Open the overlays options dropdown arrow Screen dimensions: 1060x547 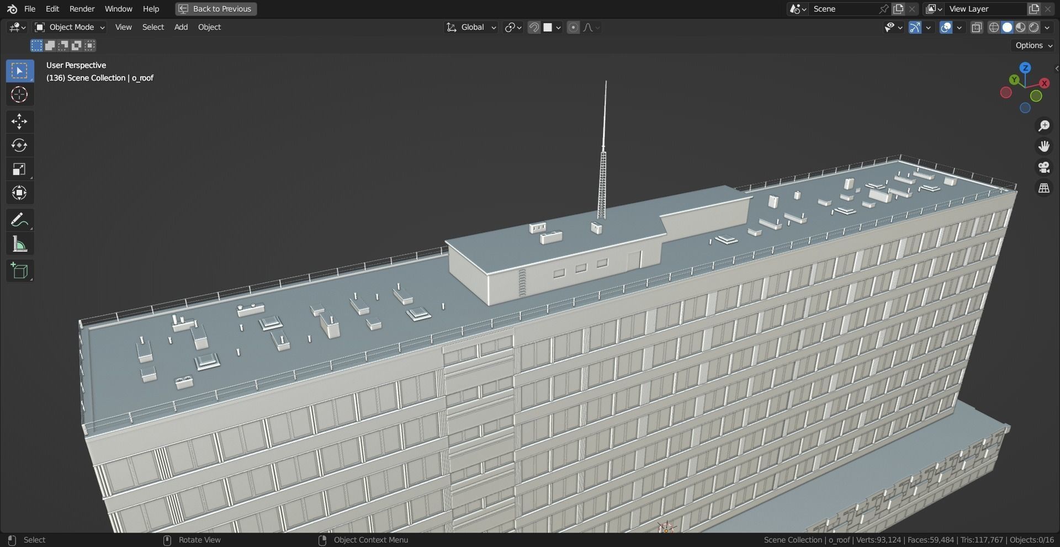point(960,27)
